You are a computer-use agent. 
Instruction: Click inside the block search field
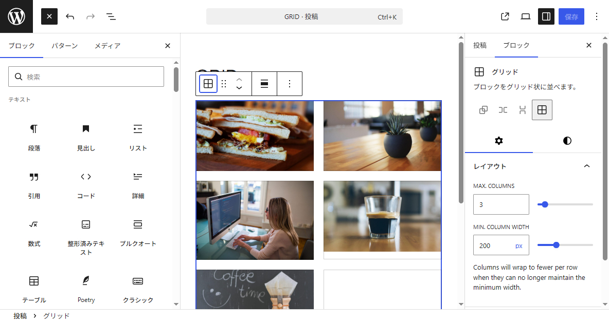(86, 76)
